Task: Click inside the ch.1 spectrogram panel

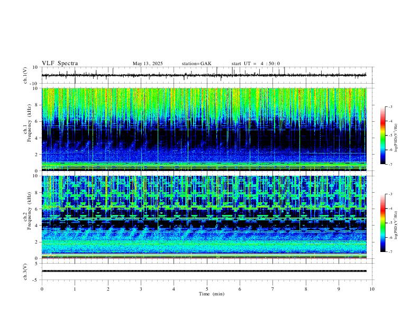Action: click(204, 129)
